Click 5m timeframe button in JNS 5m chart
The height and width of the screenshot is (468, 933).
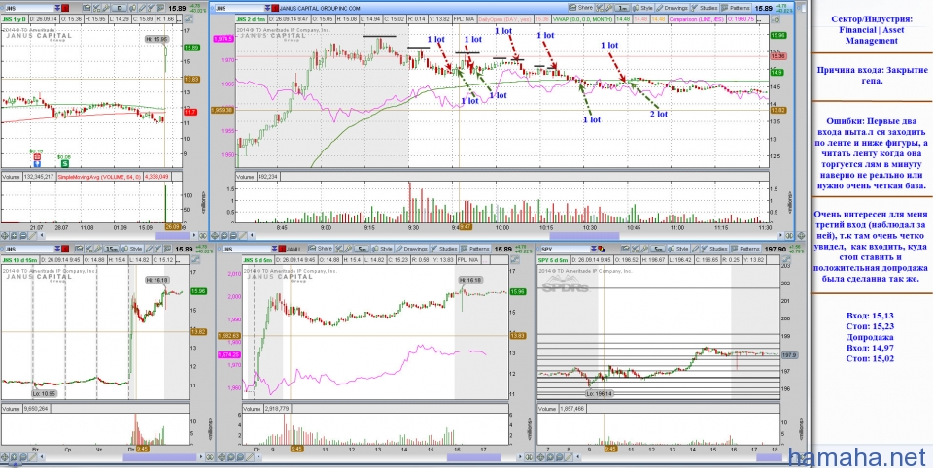coord(362,249)
